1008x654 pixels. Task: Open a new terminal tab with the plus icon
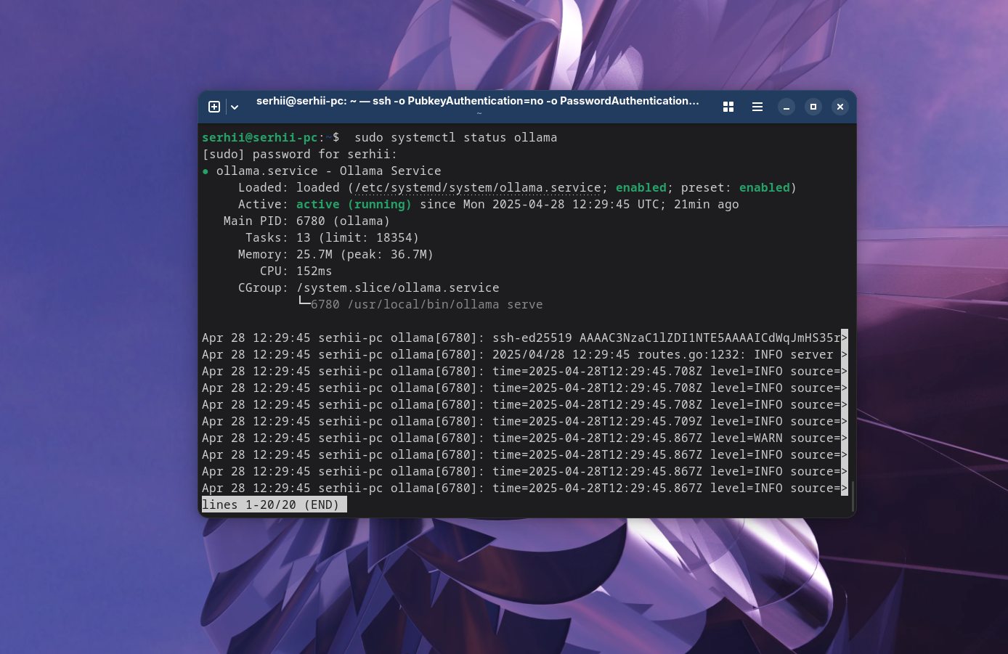coord(214,107)
